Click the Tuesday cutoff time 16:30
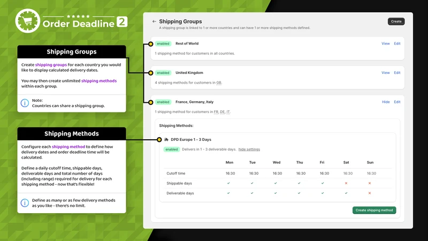This screenshot has height=241, width=428. click(x=254, y=173)
